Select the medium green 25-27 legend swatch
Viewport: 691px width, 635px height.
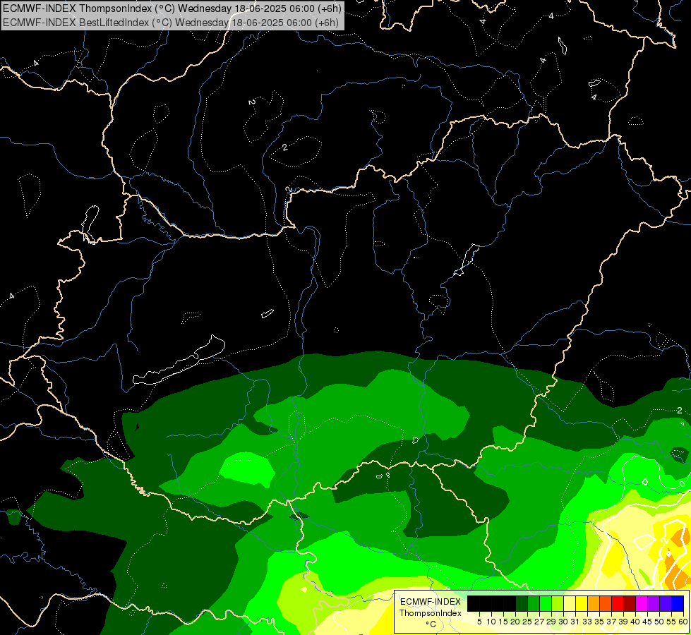[x=534, y=604]
